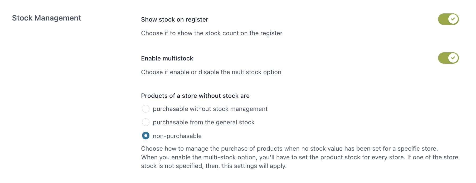The image size is (476, 183).
Task: Click checkmark icon in Enable multistock knob
Action: click(x=453, y=58)
